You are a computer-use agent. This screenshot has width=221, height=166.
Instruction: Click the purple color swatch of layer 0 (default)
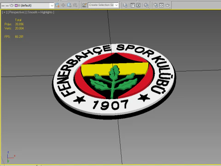point(16,6)
